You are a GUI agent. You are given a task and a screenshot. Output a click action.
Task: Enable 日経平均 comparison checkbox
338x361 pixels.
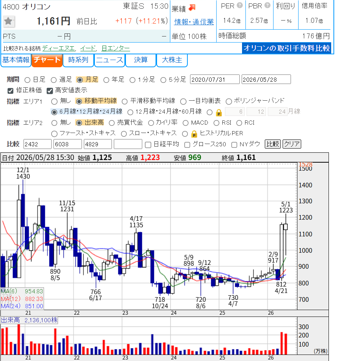[x=148, y=144]
